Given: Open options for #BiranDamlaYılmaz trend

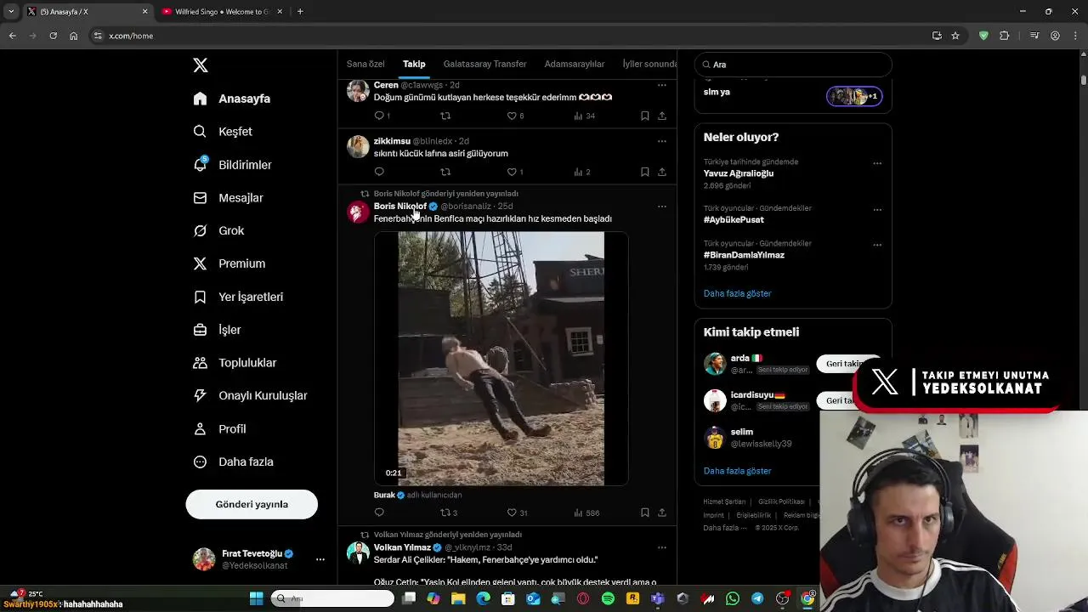Looking at the screenshot, I should click(877, 245).
